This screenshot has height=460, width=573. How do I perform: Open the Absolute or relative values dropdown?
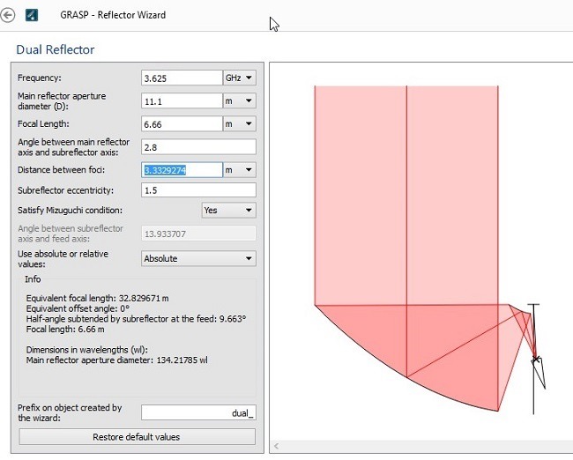click(x=198, y=258)
